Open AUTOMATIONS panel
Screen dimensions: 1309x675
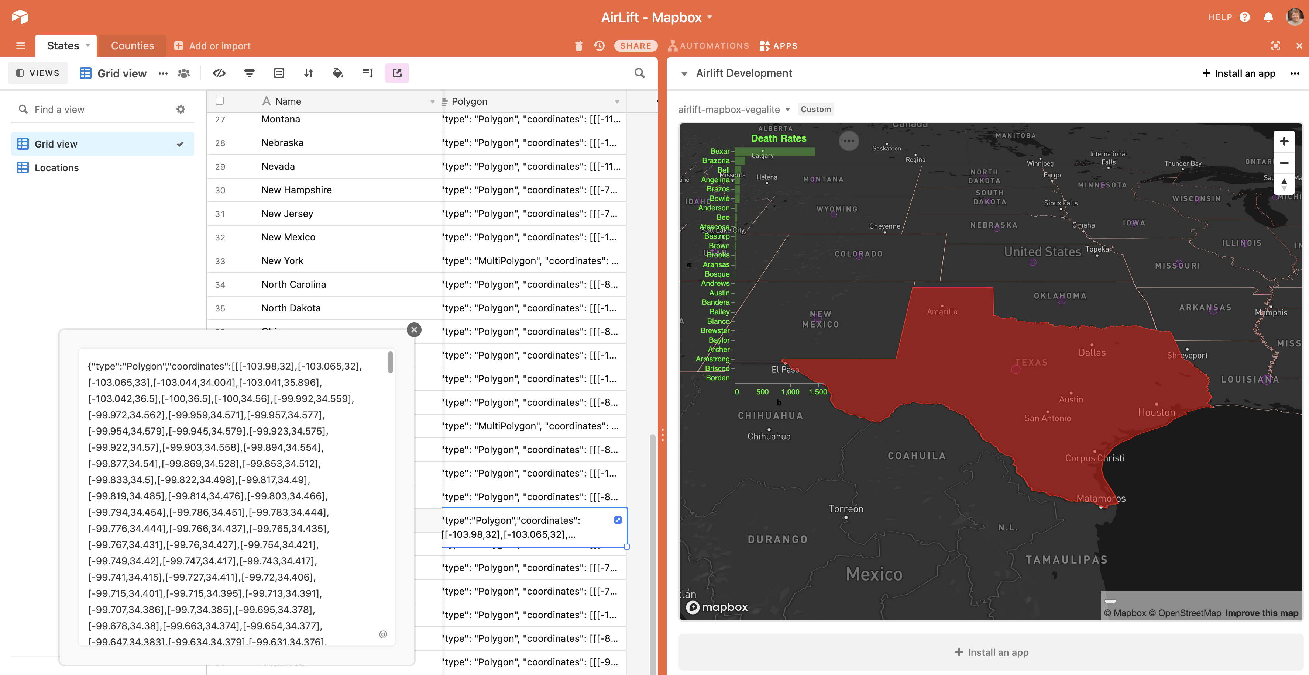(708, 46)
